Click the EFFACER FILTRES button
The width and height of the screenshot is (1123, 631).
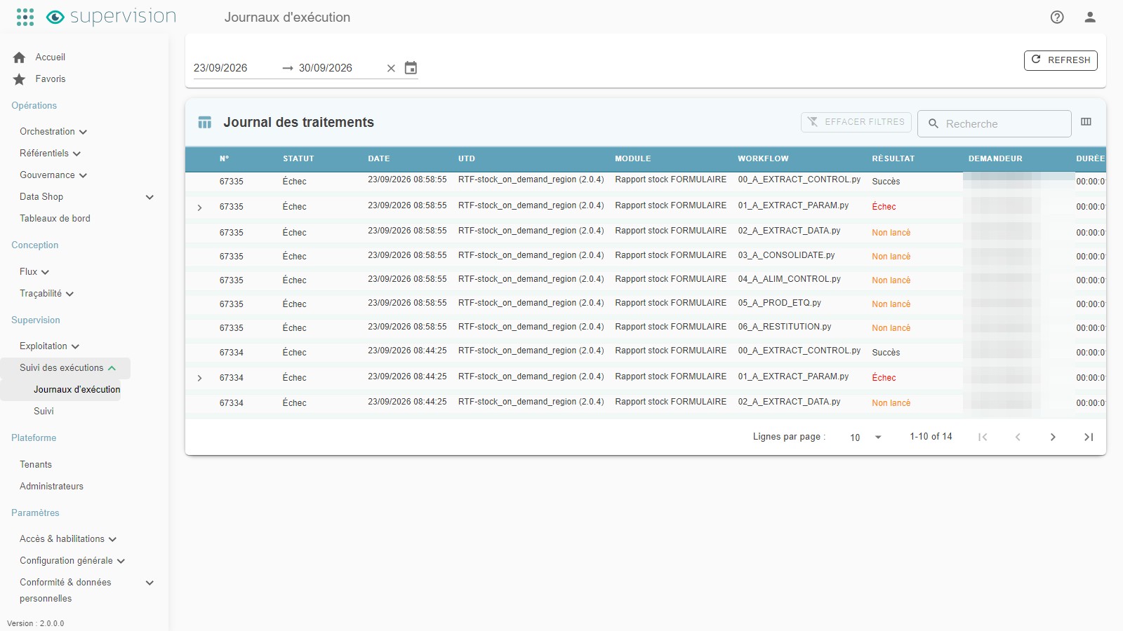pos(856,122)
